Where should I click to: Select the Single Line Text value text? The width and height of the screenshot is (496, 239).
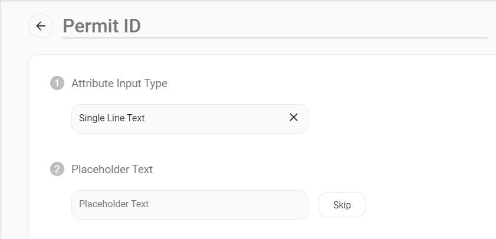(112, 118)
